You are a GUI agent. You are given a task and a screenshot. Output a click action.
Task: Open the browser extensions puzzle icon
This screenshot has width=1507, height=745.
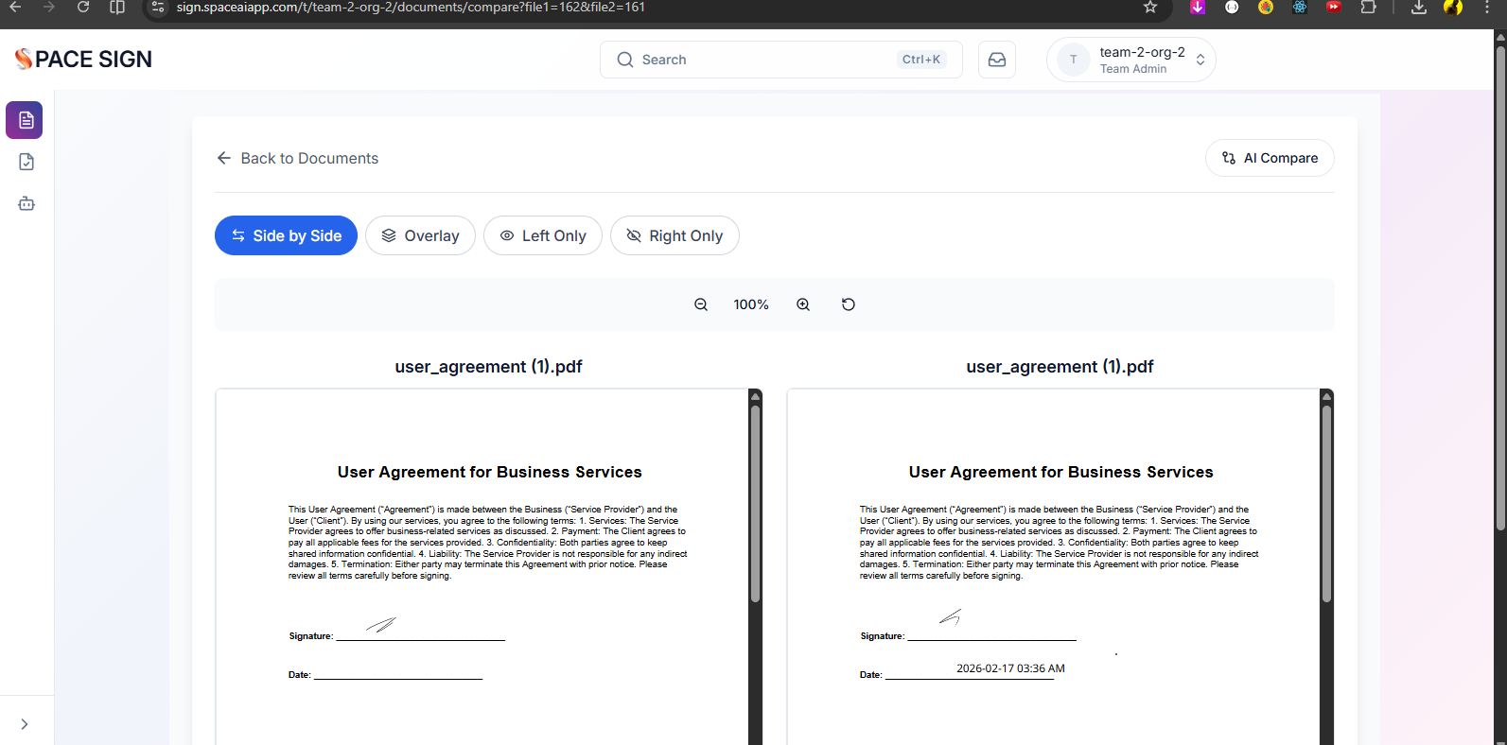pyautogui.click(x=1368, y=7)
